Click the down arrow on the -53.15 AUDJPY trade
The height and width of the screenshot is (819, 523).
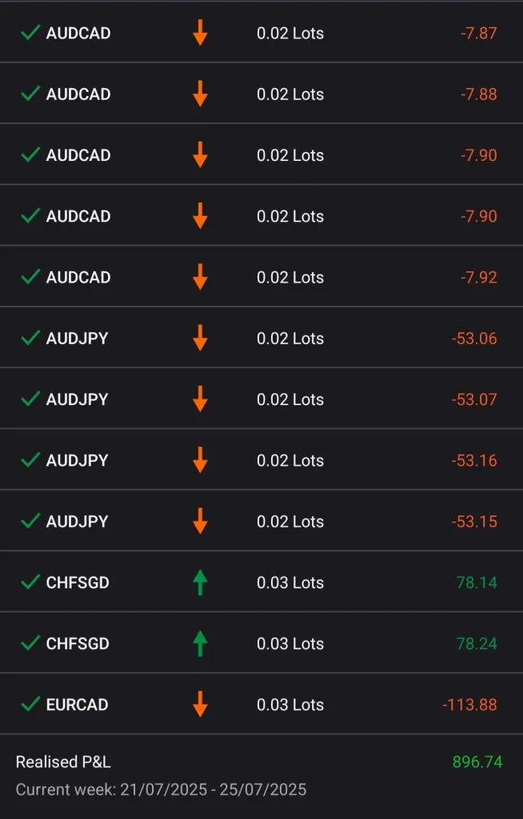[x=200, y=521]
